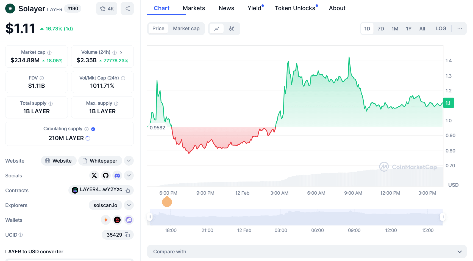The height and width of the screenshot is (261, 473).
Task: Open the solscan.io explorer link
Action: click(x=105, y=205)
